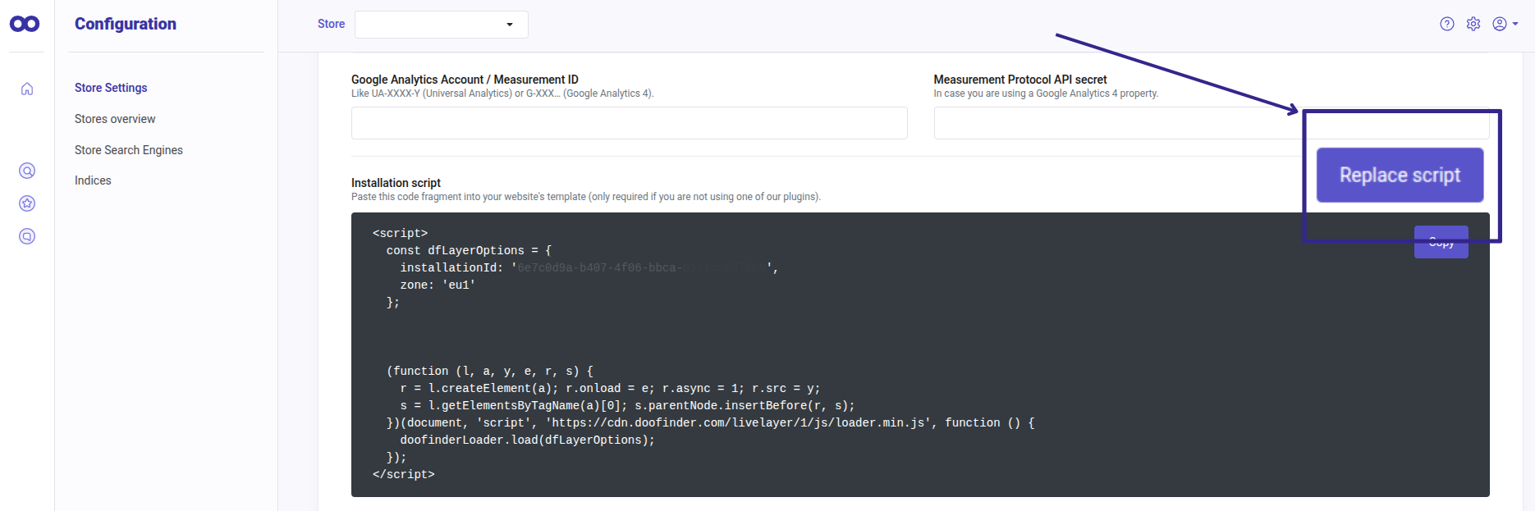Copy the installation script with the Copy button
The height and width of the screenshot is (511, 1535).
click(x=1441, y=242)
